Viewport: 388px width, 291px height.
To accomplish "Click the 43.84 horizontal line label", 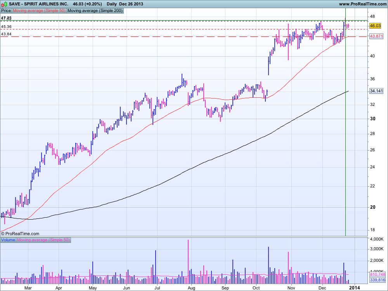I will point(6,34).
